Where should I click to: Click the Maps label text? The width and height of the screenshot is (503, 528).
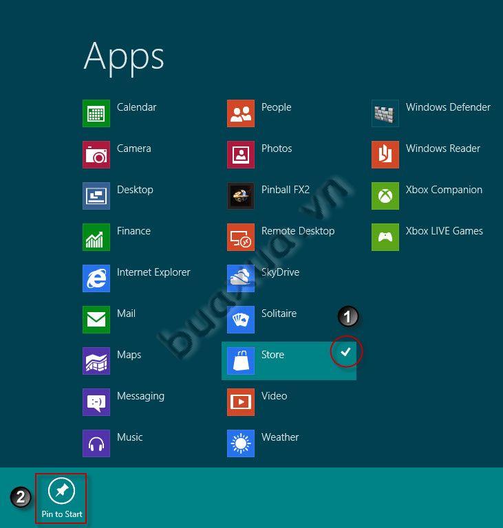(x=129, y=355)
